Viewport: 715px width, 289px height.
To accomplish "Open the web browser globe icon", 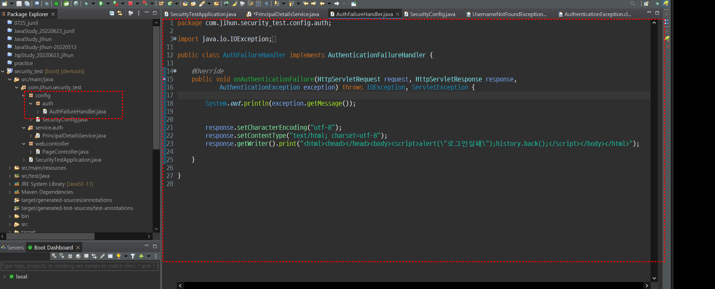I will point(76,3).
